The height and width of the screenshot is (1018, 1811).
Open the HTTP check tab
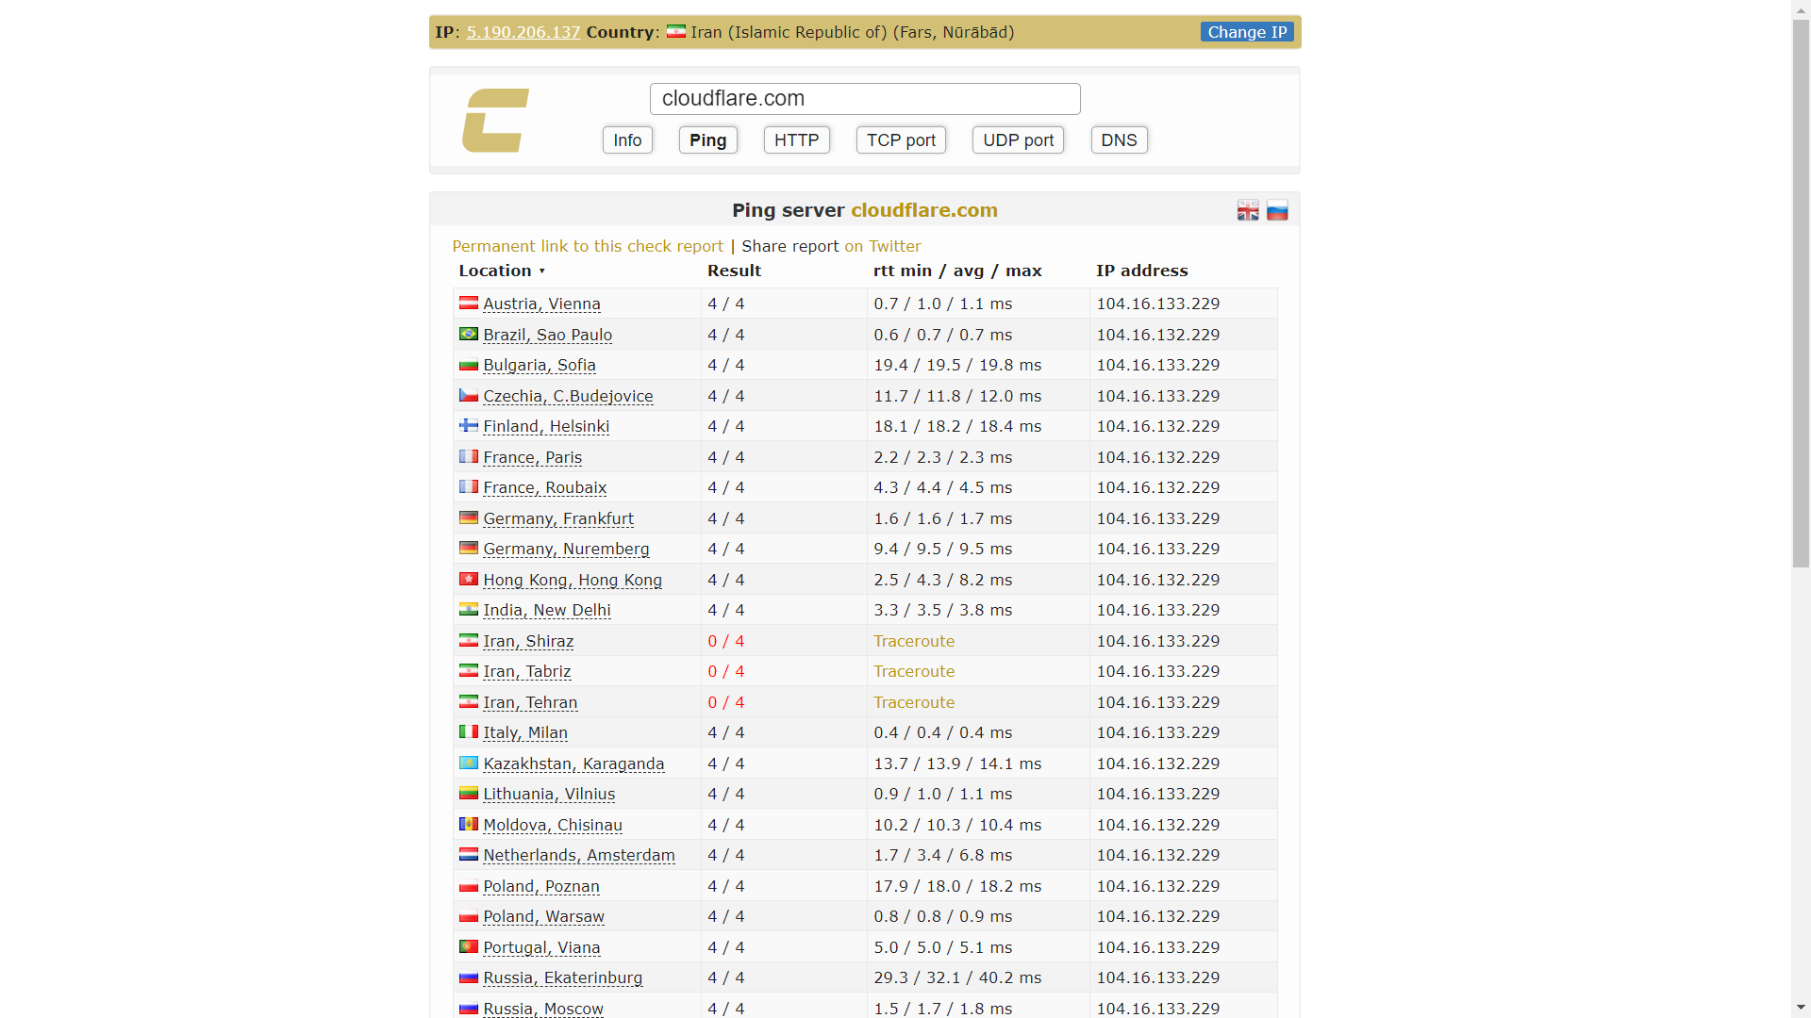(x=796, y=140)
